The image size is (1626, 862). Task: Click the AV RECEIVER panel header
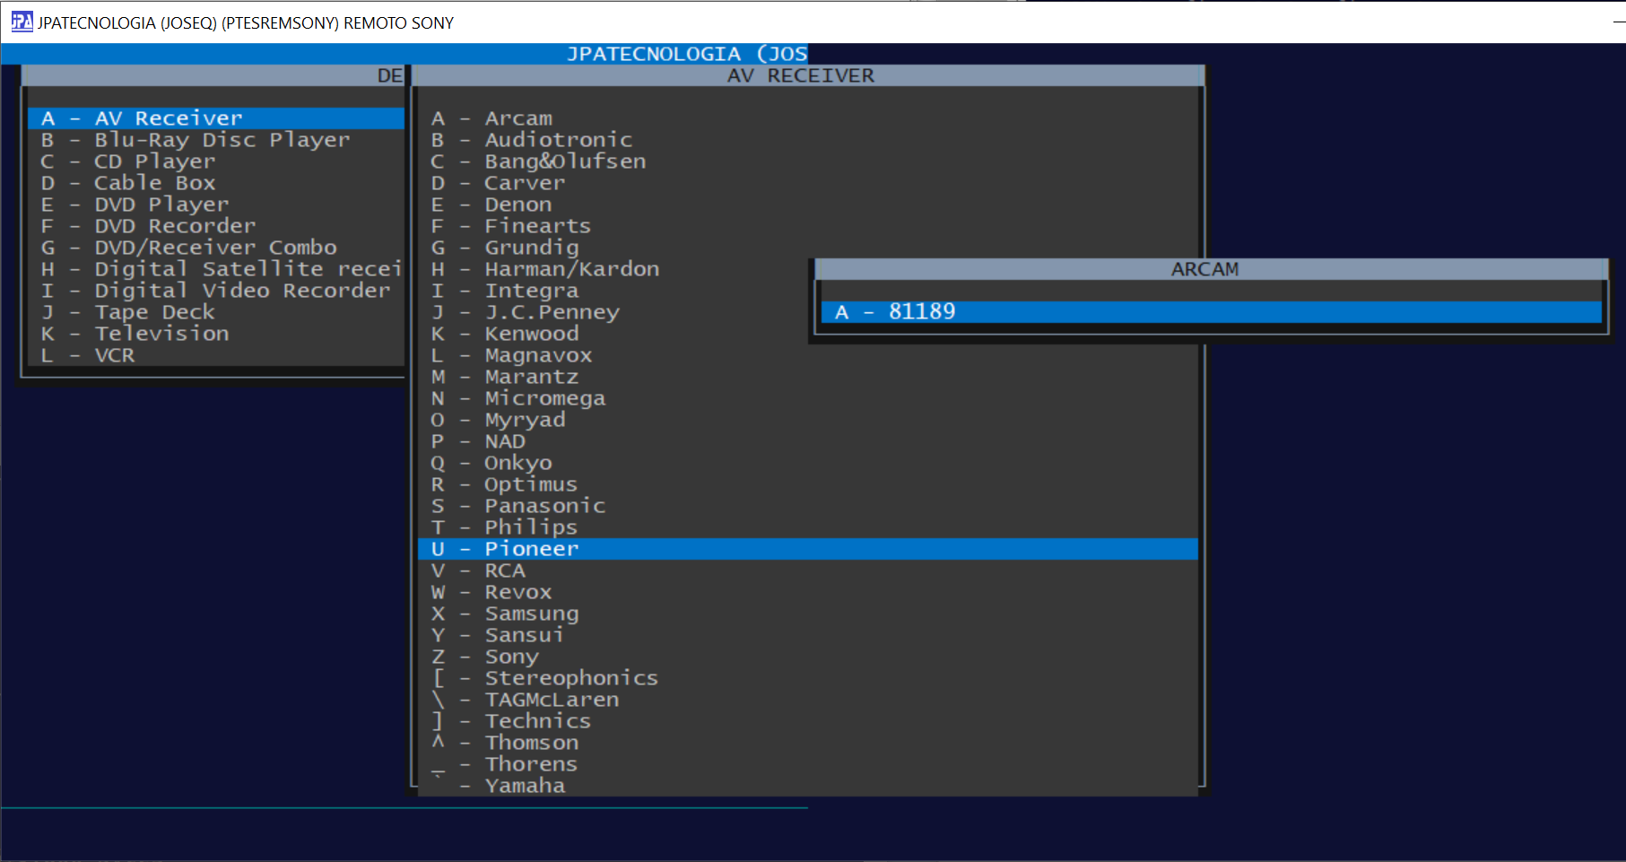[808, 75]
